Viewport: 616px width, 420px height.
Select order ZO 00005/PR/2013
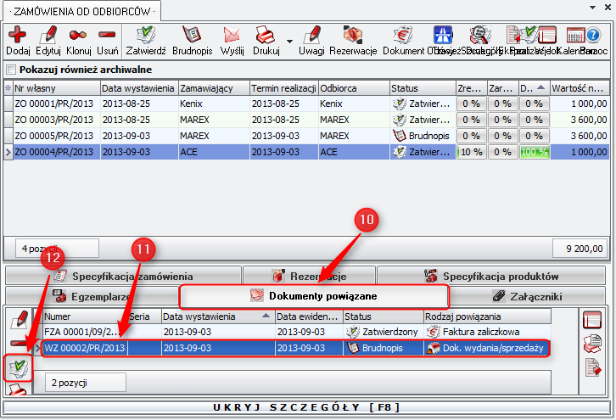(x=306, y=136)
